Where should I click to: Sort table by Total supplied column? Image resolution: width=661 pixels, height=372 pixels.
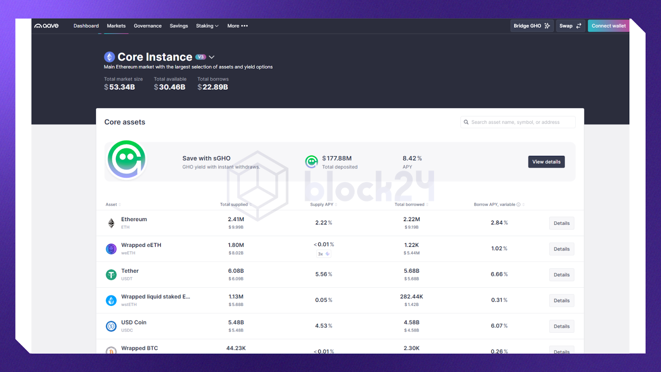(x=235, y=205)
